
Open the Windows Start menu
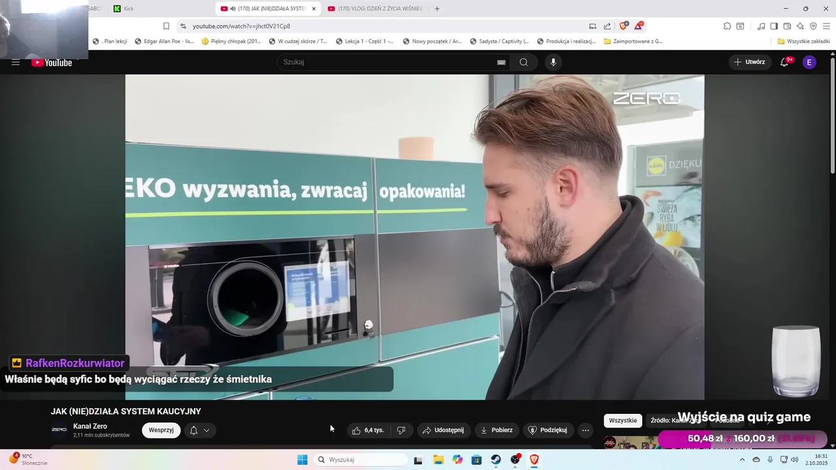pos(302,460)
